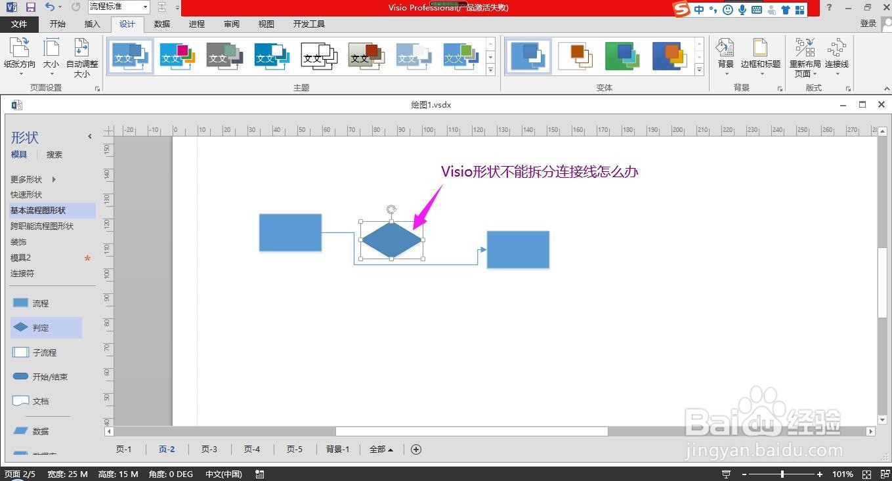Open the 全部 all pages list
This screenshot has width=892, height=481.
[x=381, y=450]
